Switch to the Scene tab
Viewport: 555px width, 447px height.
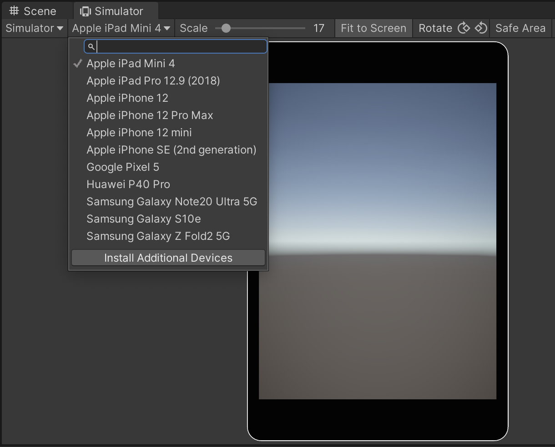tap(33, 11)
